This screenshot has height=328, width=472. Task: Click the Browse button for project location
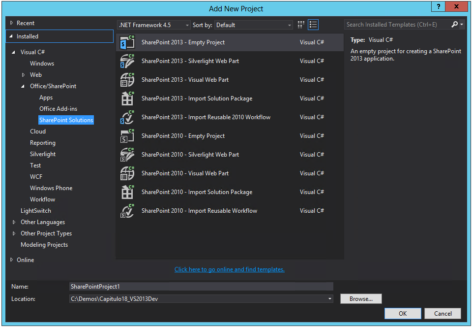click(x=361, y=298)
